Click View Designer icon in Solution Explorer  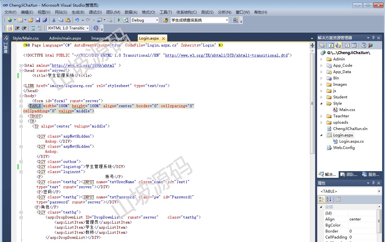coord(354,46)
